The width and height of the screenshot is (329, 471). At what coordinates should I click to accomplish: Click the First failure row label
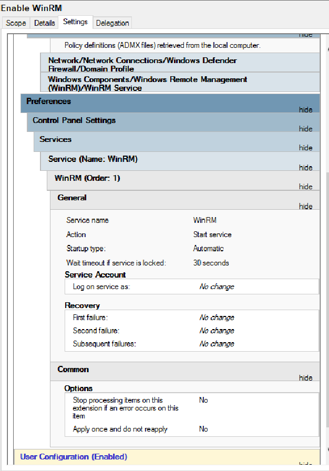[x=90, y=318]
